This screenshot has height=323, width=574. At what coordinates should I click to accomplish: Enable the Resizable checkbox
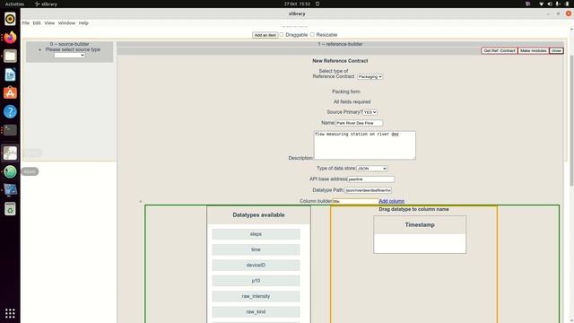point(312,35)
